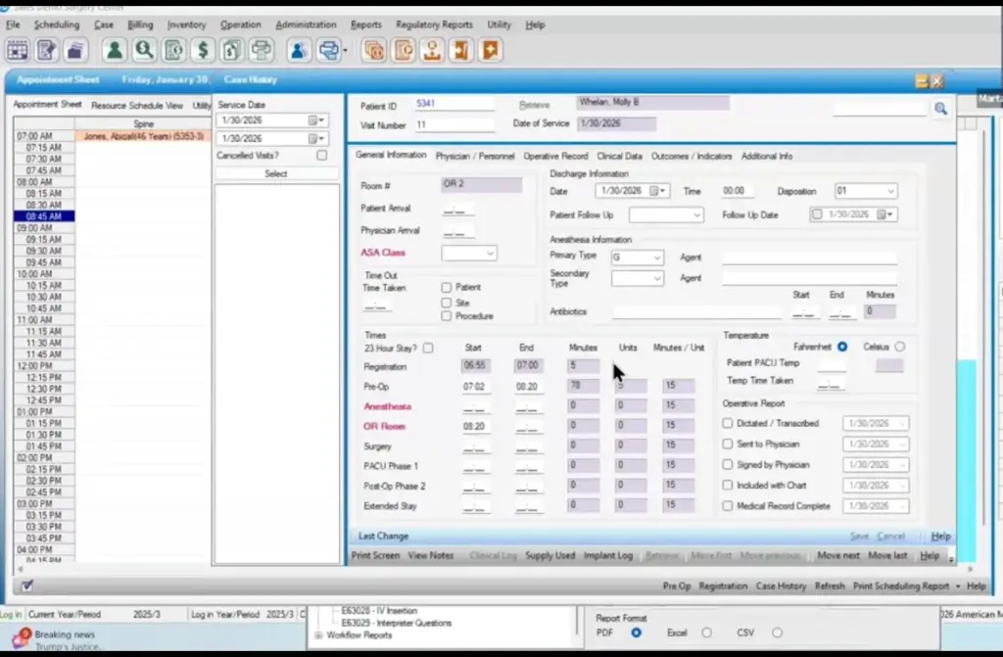Click the green dollar bills document icon
Screen dimensions: 1003x657
(x=231, y=50)
